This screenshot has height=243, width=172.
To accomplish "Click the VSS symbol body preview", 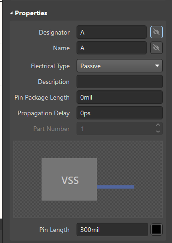I will [69, 179].
